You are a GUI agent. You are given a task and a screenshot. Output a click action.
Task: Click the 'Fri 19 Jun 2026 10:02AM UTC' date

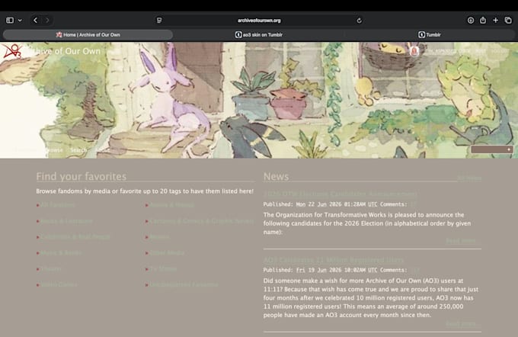[x=337, y=270]
